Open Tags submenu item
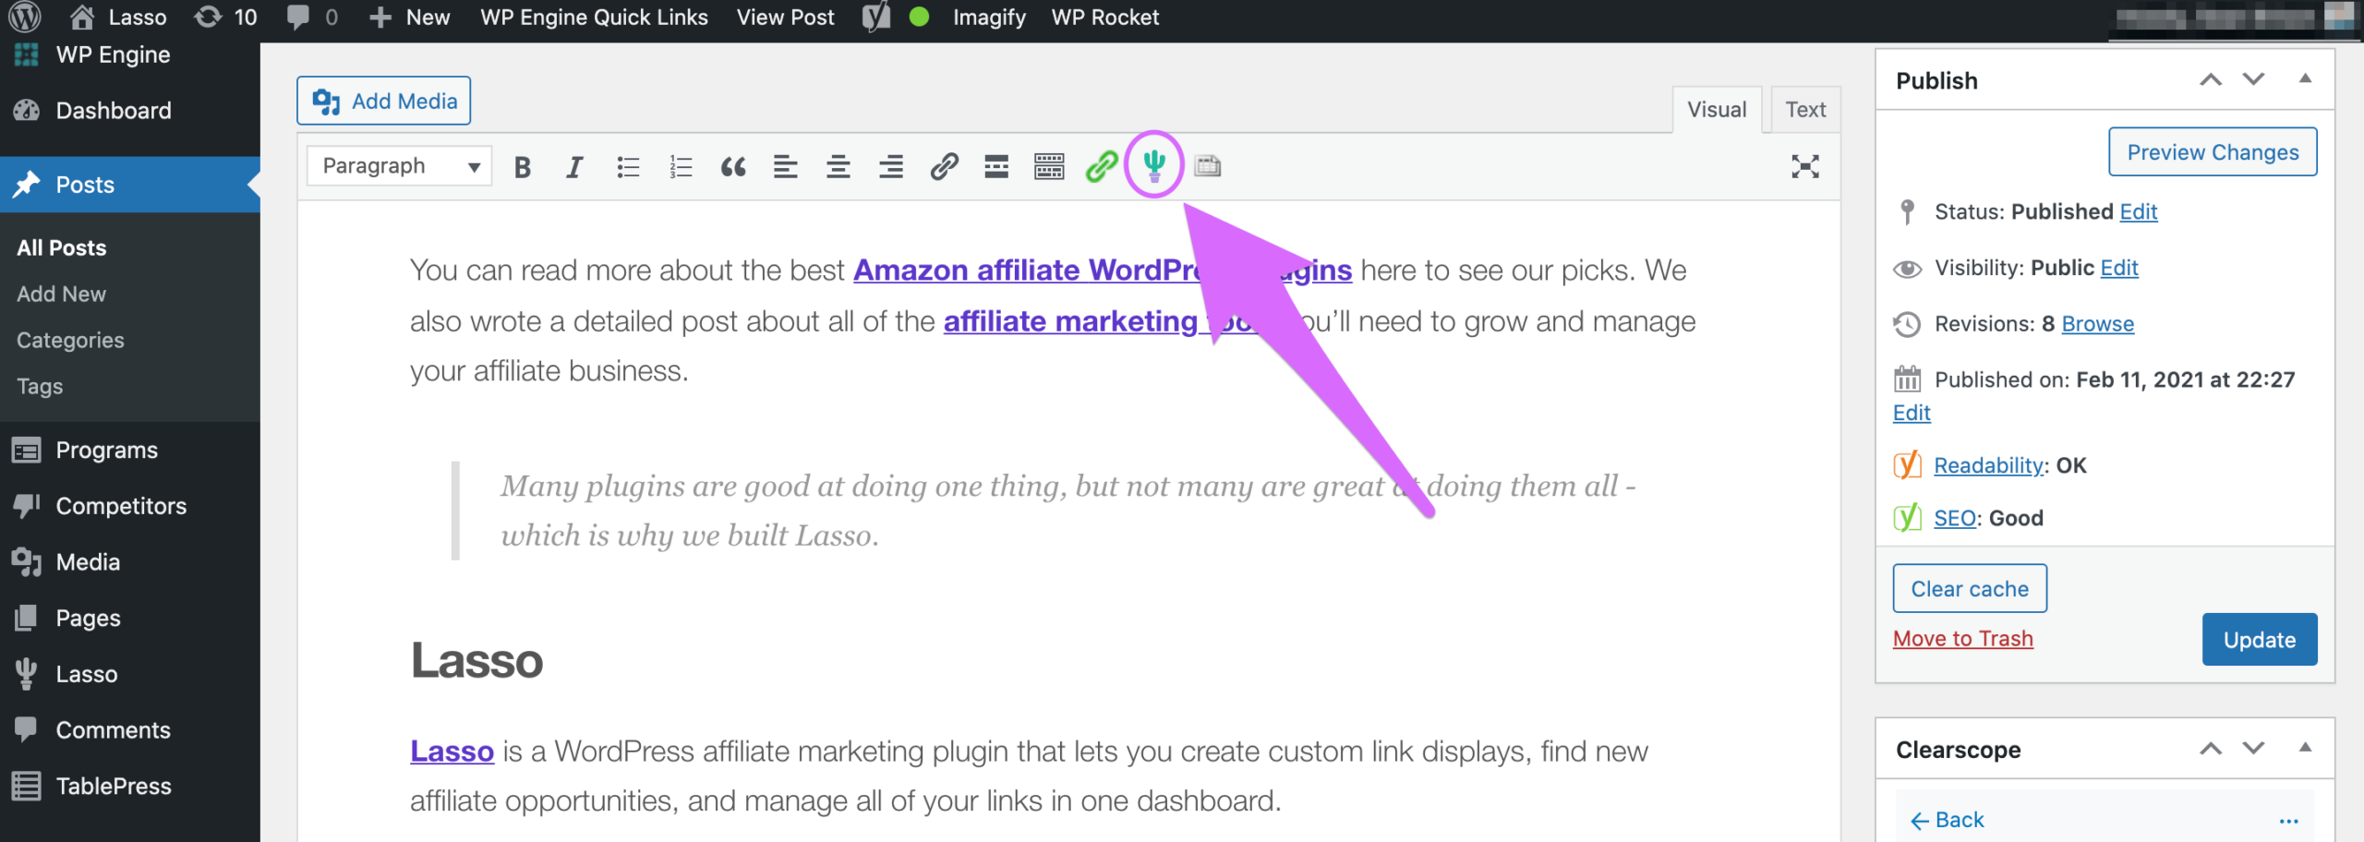The width and height of the screenshot is (2364, 842). (40, 386)
